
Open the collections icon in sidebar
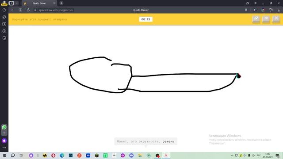[4, 17]
